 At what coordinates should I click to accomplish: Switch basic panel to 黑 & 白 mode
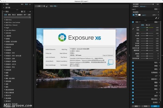pyautogui.click(x=148, y=25)
